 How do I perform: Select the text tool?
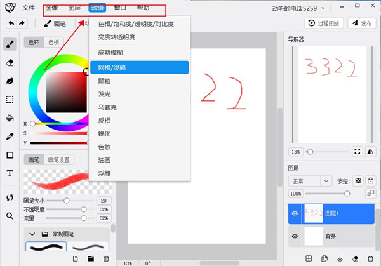10,173
